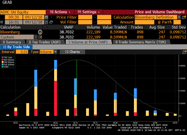Screen dimensions: 187x135
Task: Click the export arrow icon next to Custom
Action: point(40,37)
